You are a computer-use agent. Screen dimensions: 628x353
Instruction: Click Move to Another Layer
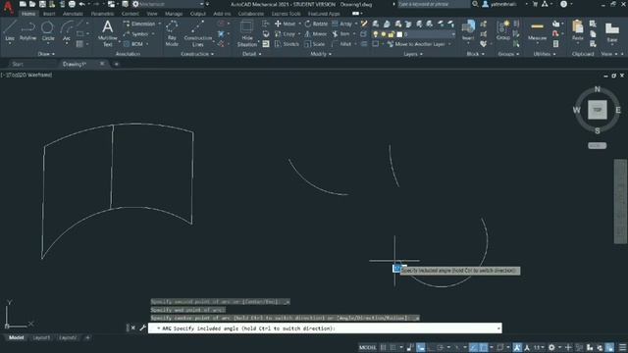416,44
